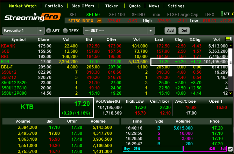Select the S50U12 symbol row
This screenshot has height=154, width=234.
(x=114, y=72)
